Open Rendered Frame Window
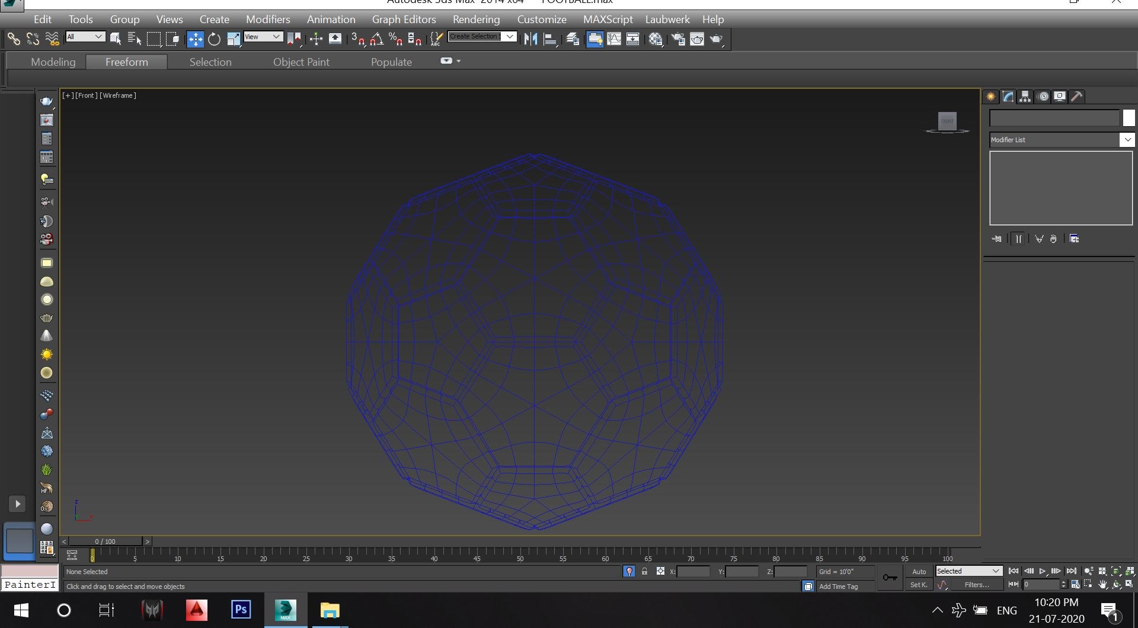 point(697,39)
